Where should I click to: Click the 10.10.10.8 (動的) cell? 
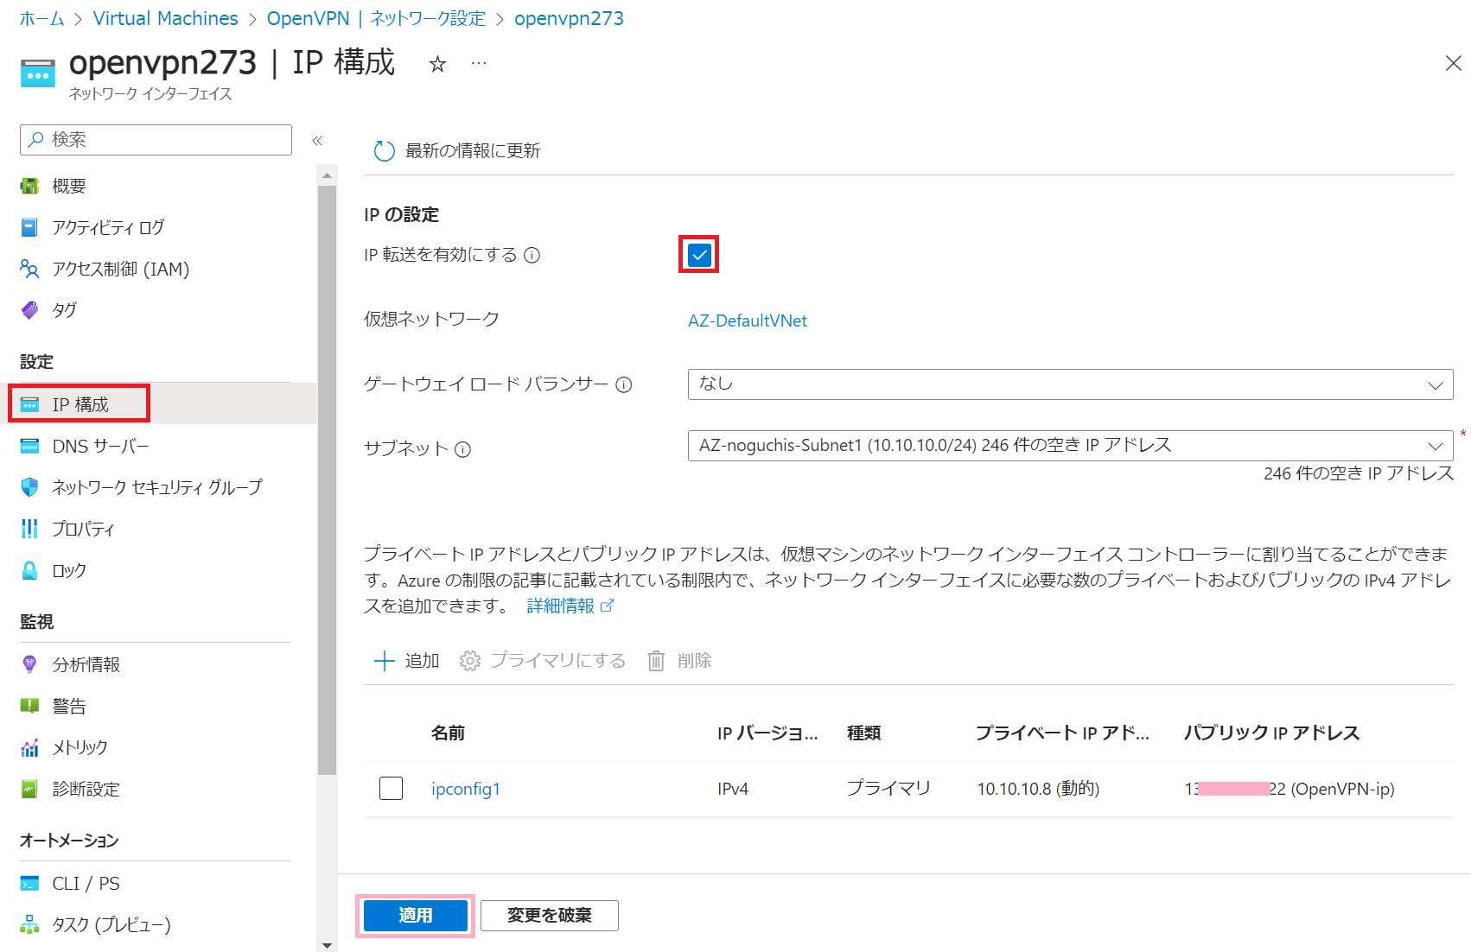1038,789
